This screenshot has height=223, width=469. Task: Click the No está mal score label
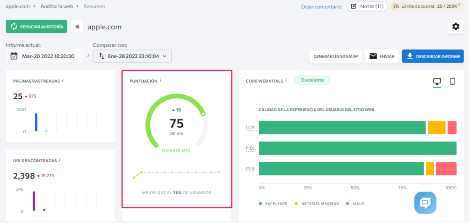point(176,150)
